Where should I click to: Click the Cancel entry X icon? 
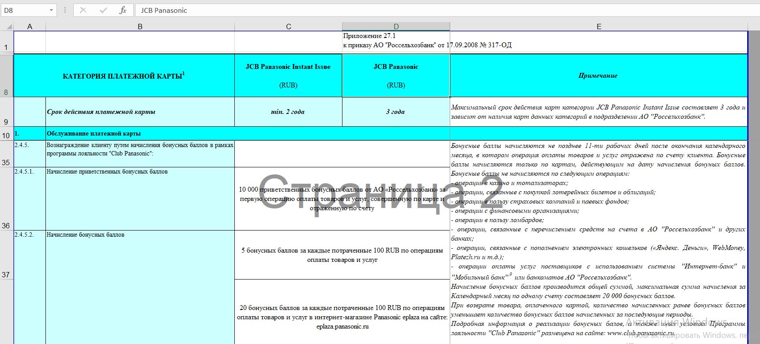[83, 10]
